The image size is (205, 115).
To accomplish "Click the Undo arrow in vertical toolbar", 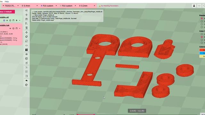I will pos(26,80).
